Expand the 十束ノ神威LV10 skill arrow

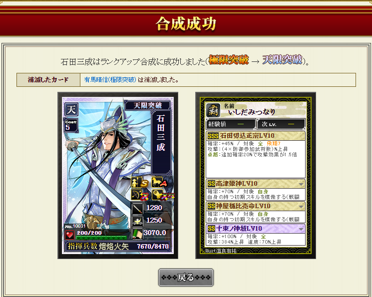[x=301, y=229]
